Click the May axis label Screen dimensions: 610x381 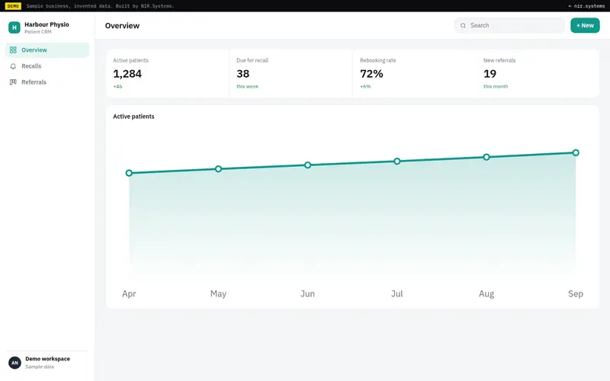218,293
